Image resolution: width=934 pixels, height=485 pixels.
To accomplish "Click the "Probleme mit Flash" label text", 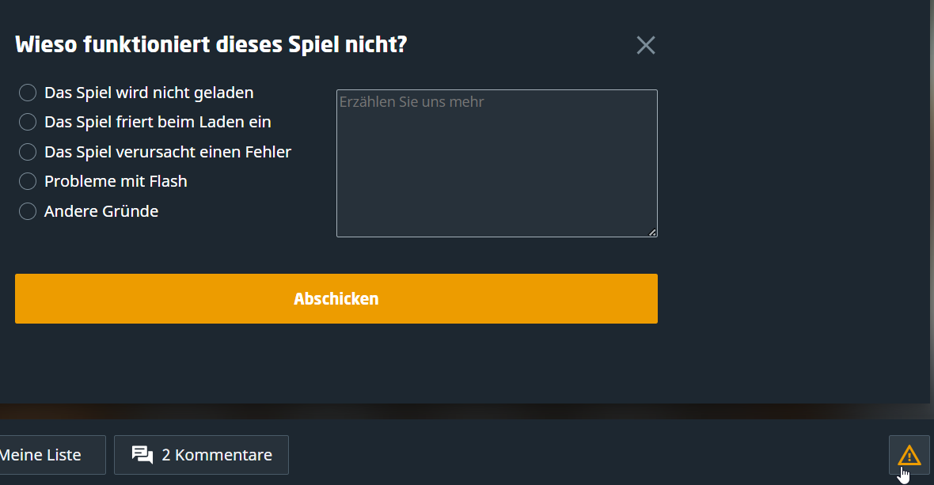I will [116, 181].
